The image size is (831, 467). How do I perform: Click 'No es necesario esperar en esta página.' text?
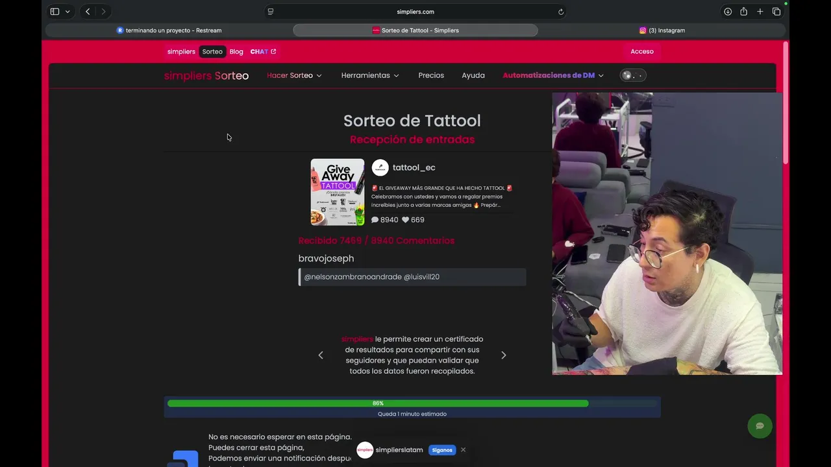point(280,437)
